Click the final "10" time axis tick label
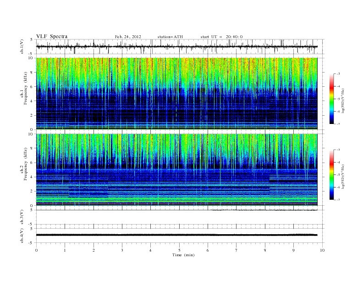This screenshot has width=363, height=281. [x=322, y=250]
